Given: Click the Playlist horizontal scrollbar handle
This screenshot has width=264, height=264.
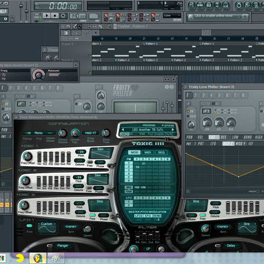Looking at the screenshot, I should 206,33.
